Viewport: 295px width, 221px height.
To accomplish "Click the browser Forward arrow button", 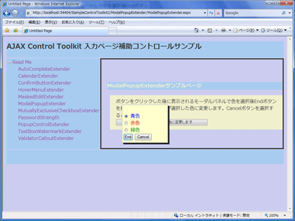I will [x=15, y=13].
